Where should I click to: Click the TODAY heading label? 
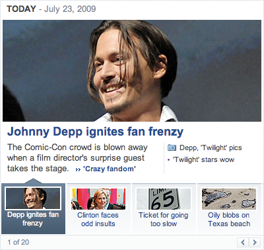coord(21,9)
